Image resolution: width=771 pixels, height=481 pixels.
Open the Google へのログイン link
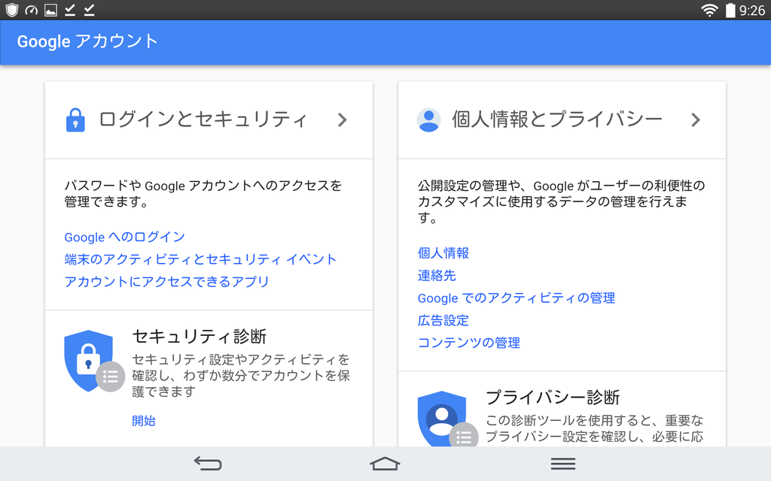[x=124, y=237]
